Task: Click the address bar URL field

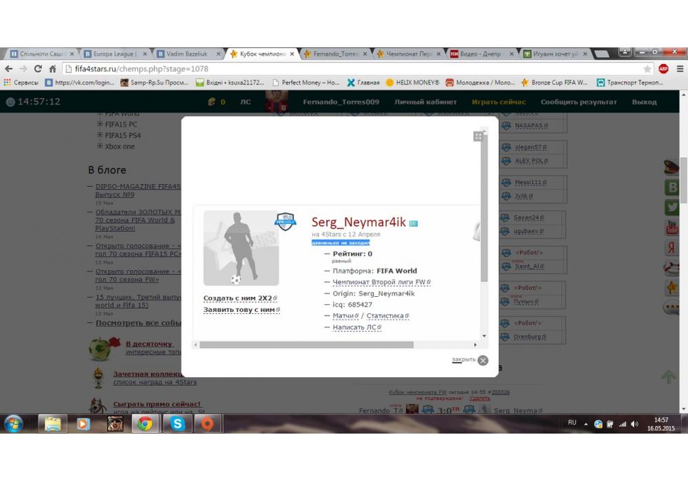Action: [344, 69]
